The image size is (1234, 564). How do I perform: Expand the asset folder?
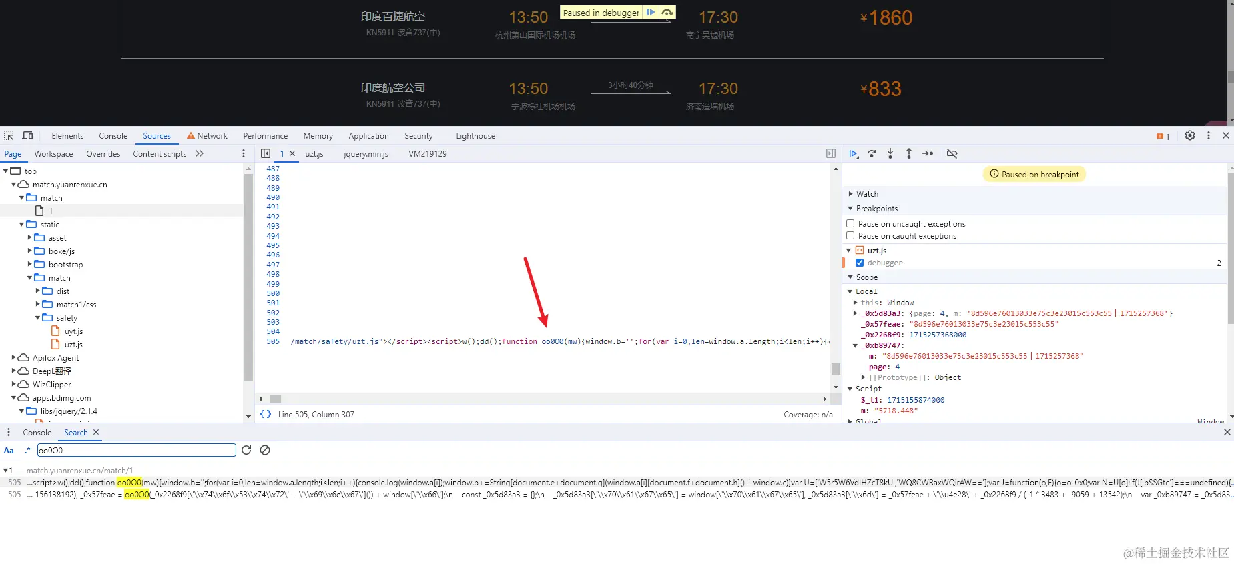tap(29, 237)
